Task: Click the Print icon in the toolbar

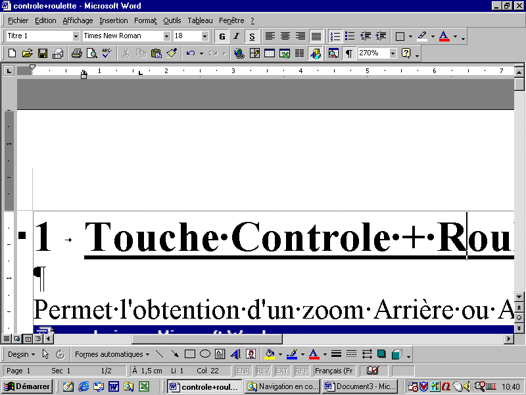Action: [x=76, y=53]
